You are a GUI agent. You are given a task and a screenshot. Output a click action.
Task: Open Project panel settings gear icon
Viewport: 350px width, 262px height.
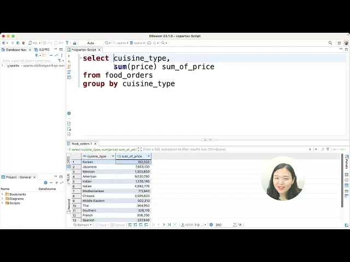pos(45,183)
